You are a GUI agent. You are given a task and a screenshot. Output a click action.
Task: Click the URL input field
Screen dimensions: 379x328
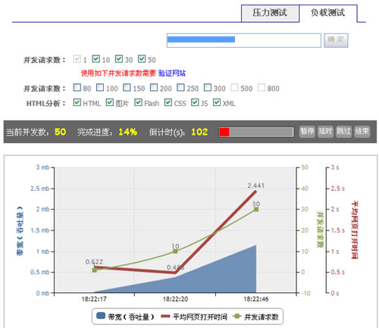tap(243, 40)
